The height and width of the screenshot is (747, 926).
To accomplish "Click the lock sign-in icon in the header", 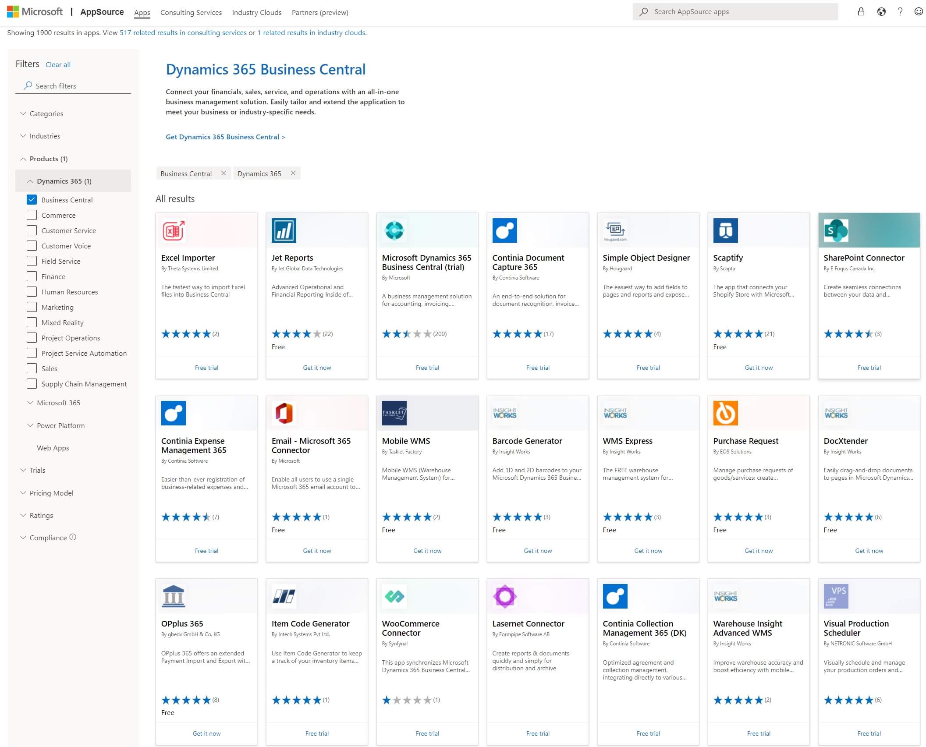I will (x=861, y=12).
